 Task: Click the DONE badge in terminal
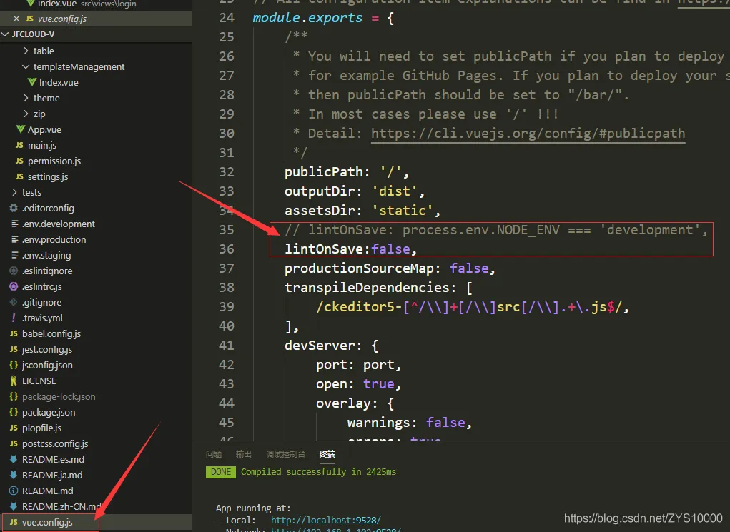[221, 472]
